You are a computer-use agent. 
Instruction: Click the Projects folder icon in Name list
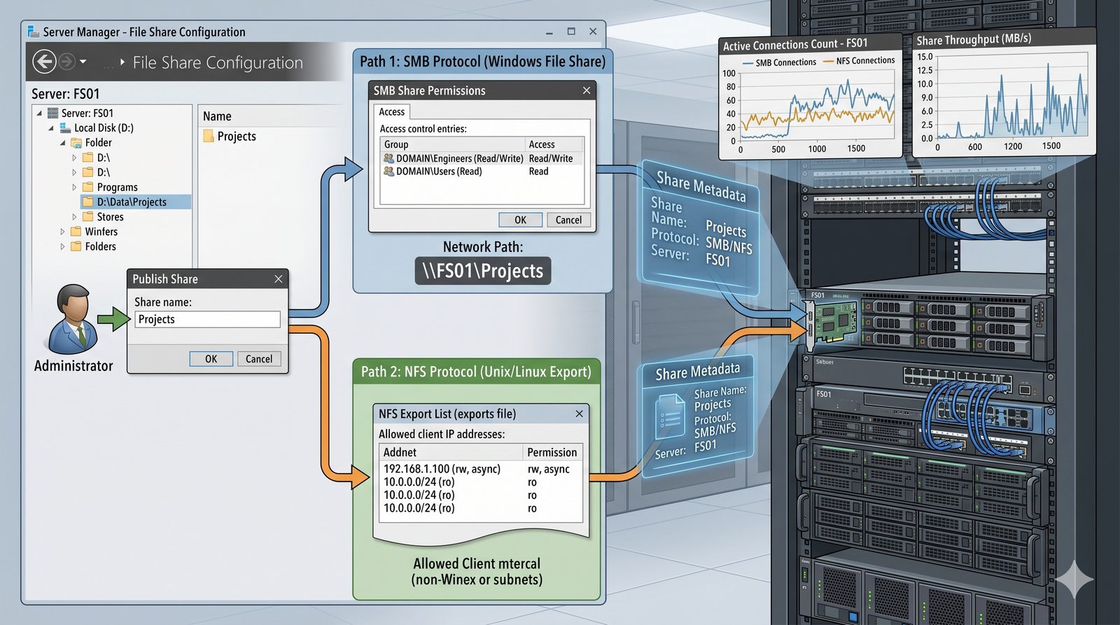[209, 136]
